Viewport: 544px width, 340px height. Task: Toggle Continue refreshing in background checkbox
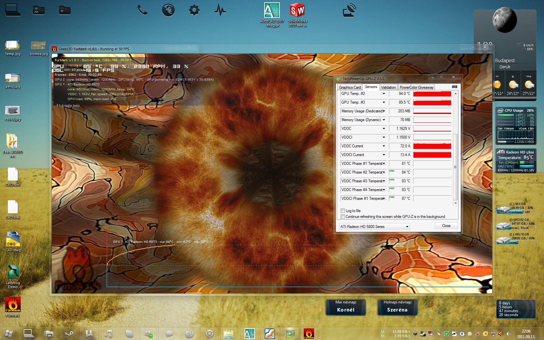click(343, 217)
